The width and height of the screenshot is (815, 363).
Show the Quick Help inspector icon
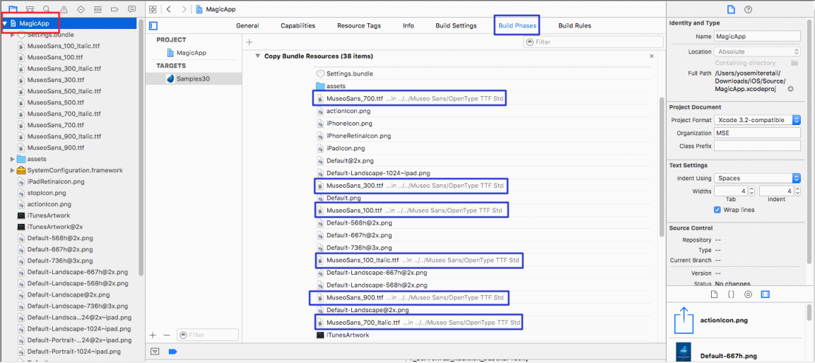(x=748, y=9)
